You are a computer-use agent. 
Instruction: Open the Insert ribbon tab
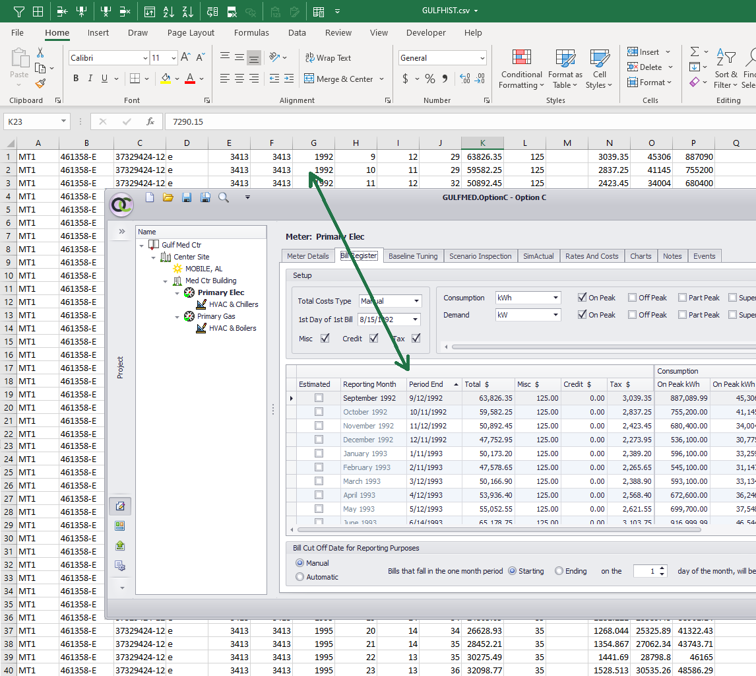(x=98, y=32)
